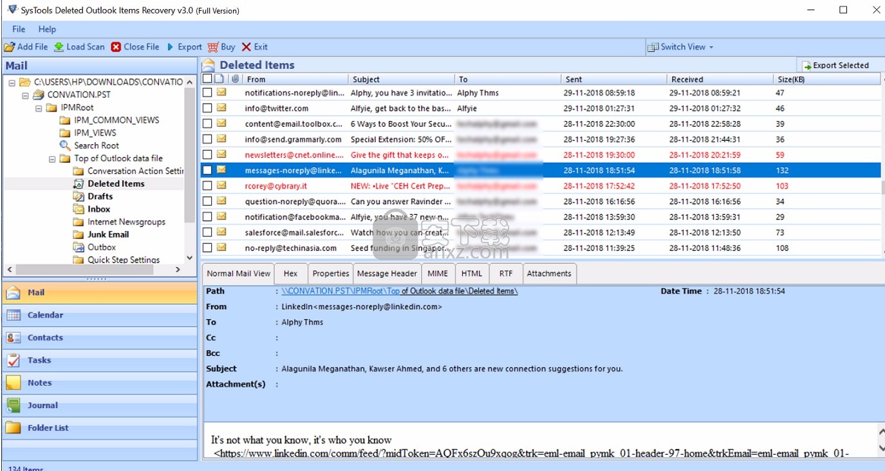
Task: Click the Calendar section icon
Action: pos(14,315)
